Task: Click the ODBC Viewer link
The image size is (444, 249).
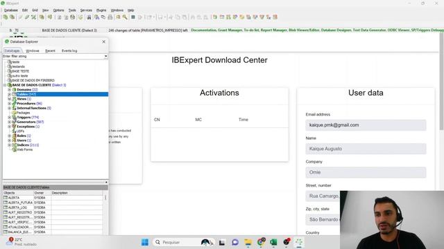Action: [x=398, y=30]
